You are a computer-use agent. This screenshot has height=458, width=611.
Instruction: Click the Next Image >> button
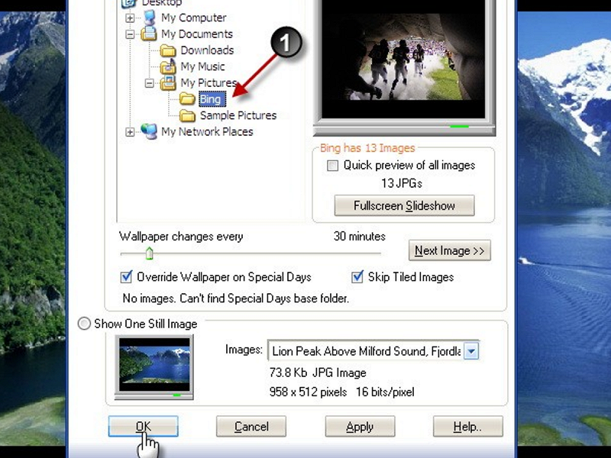[449, 250]
